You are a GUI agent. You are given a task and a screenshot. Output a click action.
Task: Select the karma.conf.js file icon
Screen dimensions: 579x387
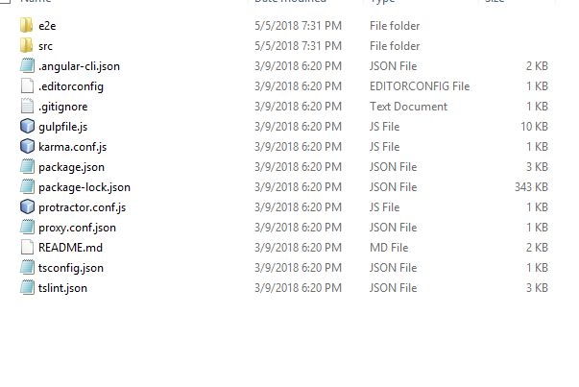coord(27,146)
